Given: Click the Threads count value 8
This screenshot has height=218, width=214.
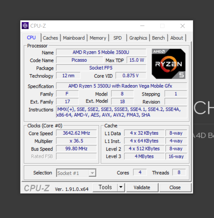Looking at the screenshot, I should (179, 172).
